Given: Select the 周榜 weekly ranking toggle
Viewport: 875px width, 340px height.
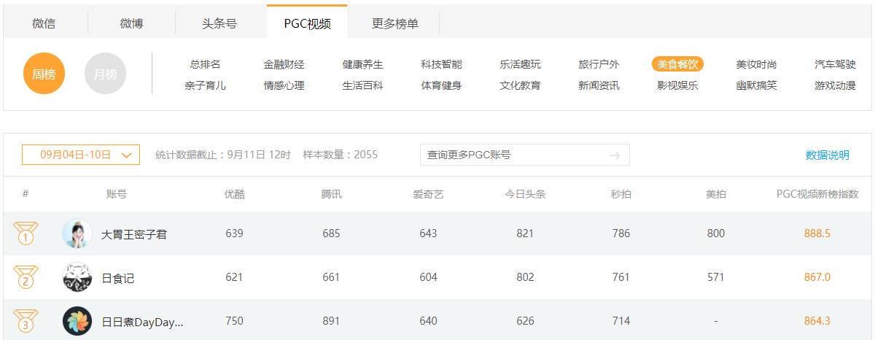Looking at the screenshot, I should tap(44, 74).
